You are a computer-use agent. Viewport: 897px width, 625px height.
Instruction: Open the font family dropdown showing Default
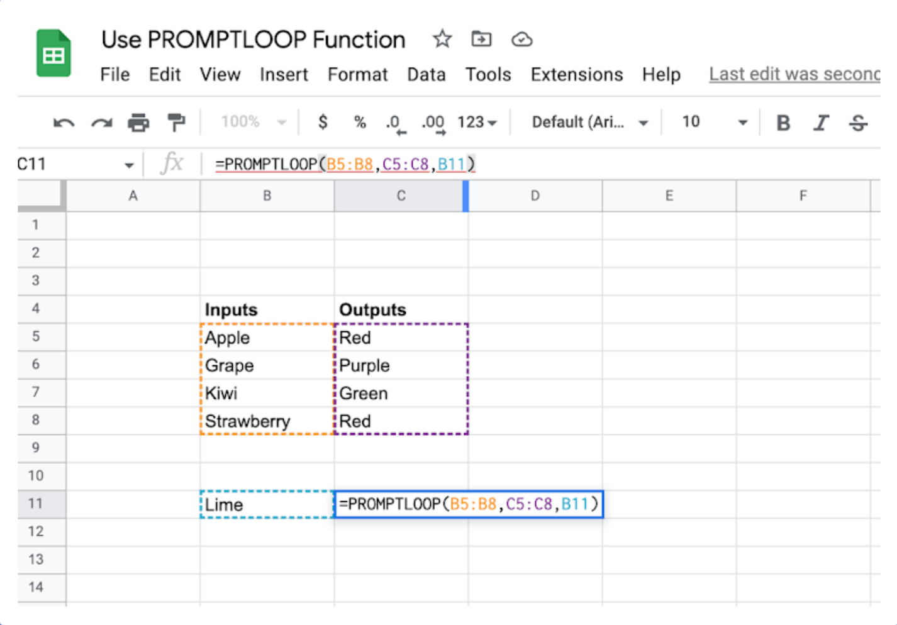click(x=587, y=123)
